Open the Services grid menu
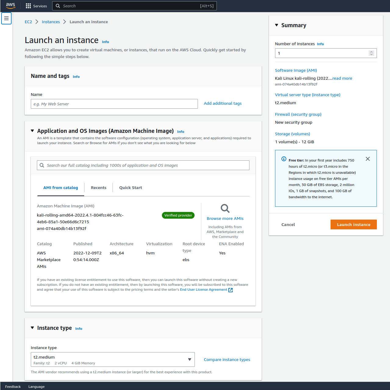 pos(28,6)
